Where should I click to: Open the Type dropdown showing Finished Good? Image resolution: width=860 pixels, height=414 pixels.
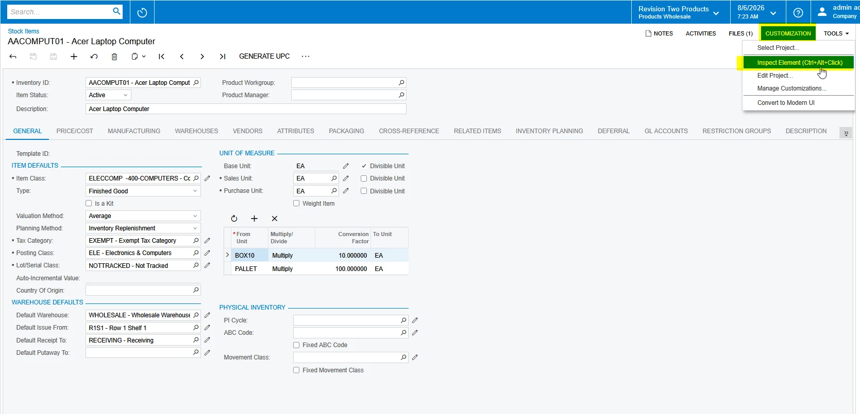pyautogui.click(x=143, y=191)
